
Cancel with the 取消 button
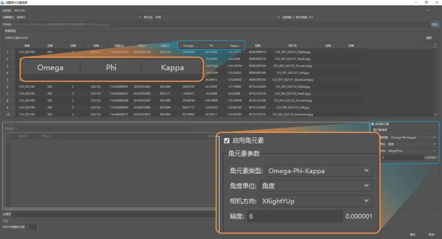tap(431, 234)
